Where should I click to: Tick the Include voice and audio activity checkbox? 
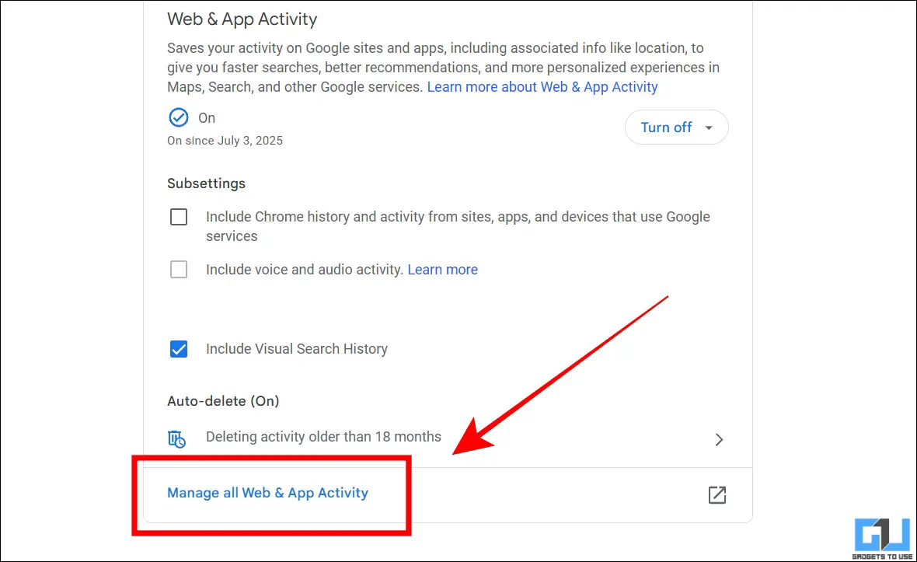click(x=179, y=270)
